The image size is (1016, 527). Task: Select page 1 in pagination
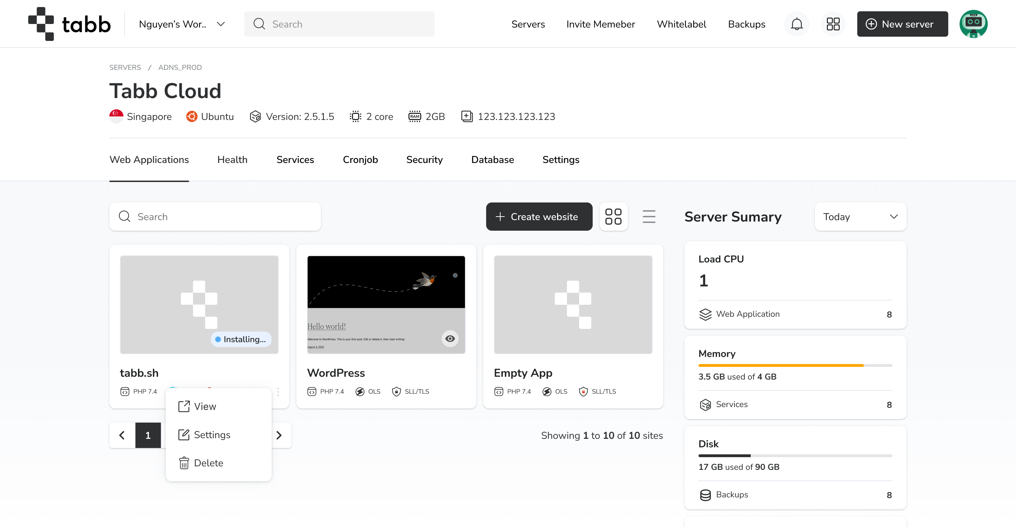[x=148, y=435]
